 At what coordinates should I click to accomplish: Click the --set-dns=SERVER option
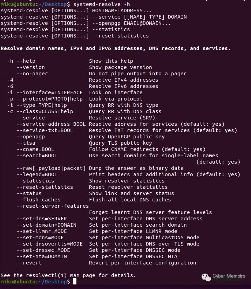pyautogui.click(x=42, y=219)
